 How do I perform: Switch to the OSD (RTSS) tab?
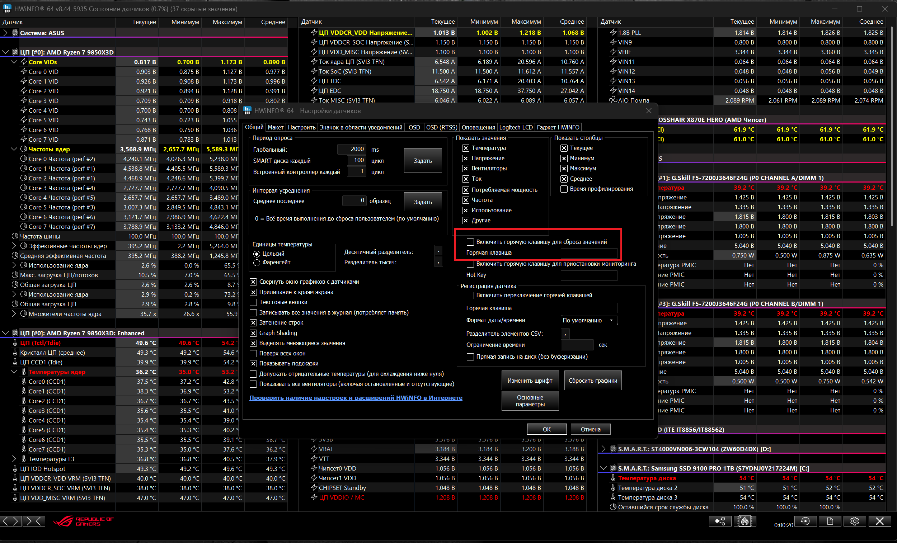441,127
